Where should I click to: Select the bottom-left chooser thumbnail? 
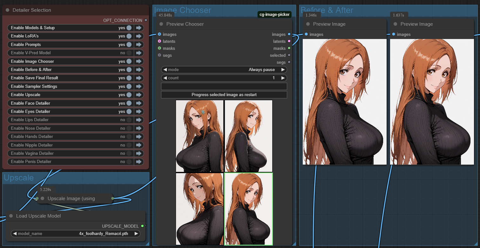click(x=200, y=209)
